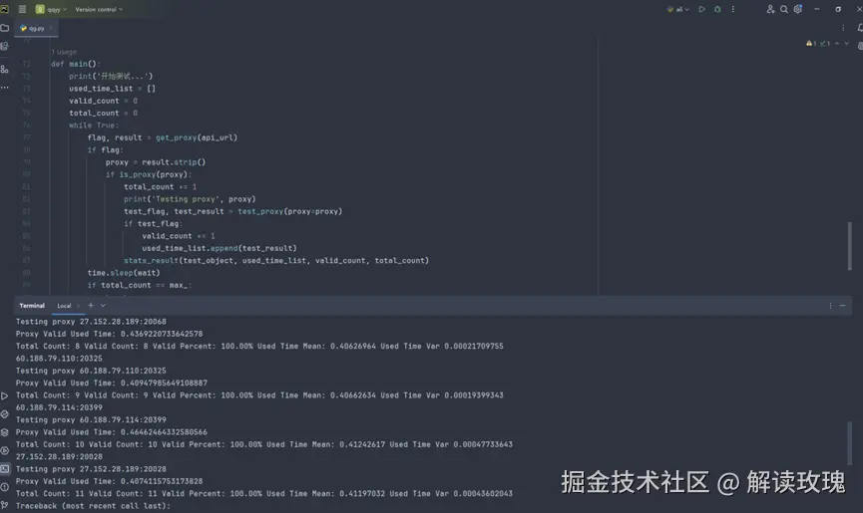Open terminal panel options menu
Screen dimensions: 863x513
coord(830,306)
